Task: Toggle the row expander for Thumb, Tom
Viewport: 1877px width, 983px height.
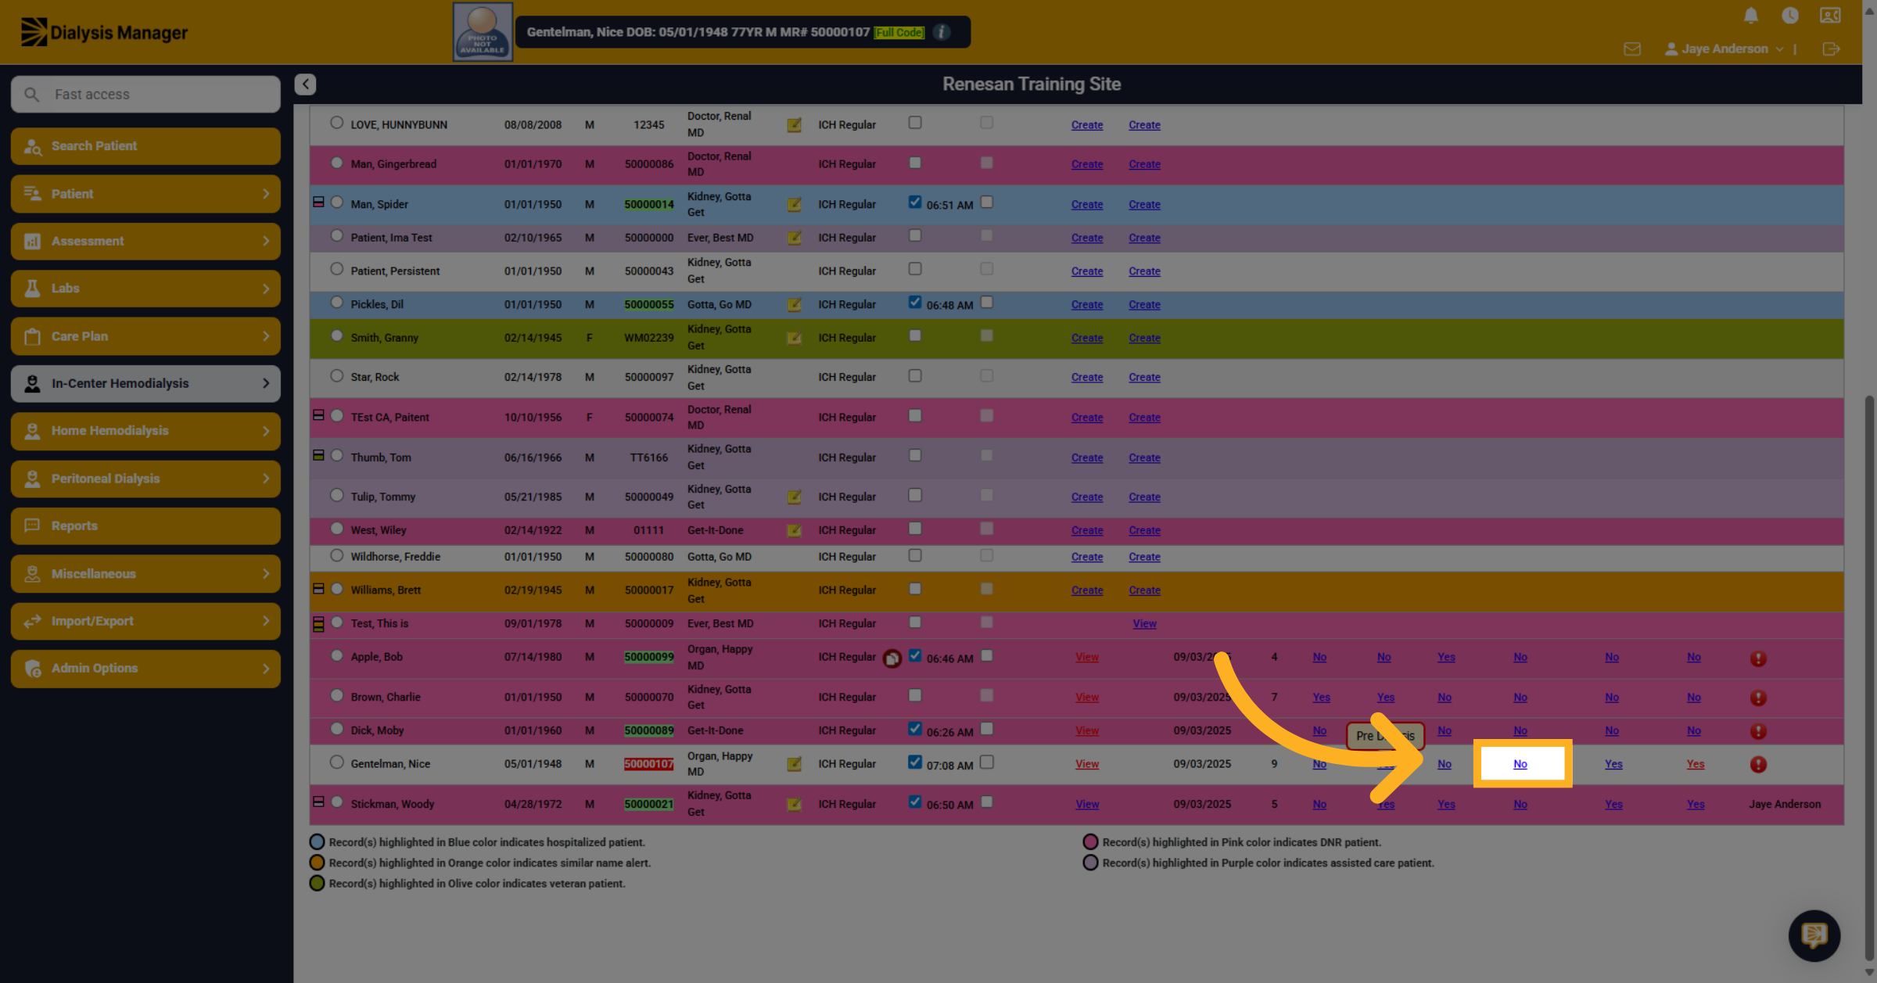Action: point(318,455)
